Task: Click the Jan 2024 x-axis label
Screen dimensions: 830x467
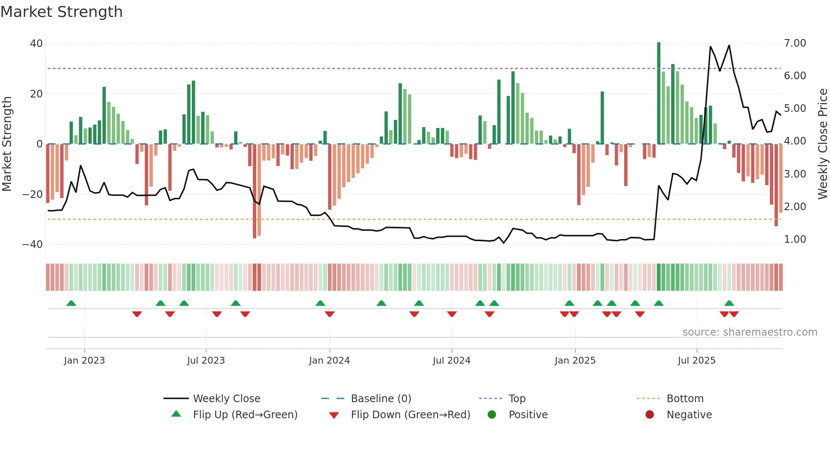Action: pos(329,360)
